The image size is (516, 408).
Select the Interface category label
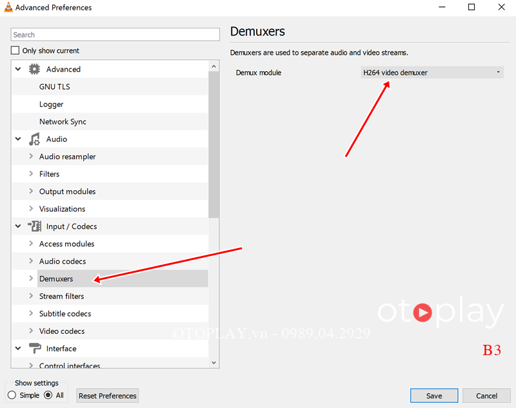[x=61, y=348]
